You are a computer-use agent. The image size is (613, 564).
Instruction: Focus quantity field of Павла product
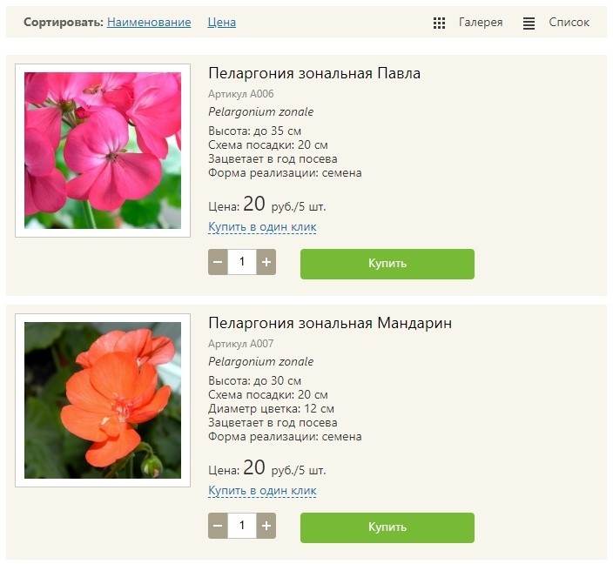[242, 262]
